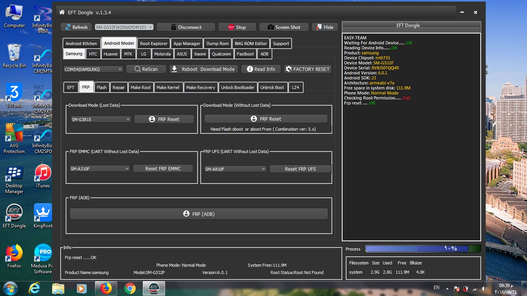Select the Android Model tab
Image resolution: width=527 pixels, height=296 pixels.
pyautogui.click(x=119, y=43)
